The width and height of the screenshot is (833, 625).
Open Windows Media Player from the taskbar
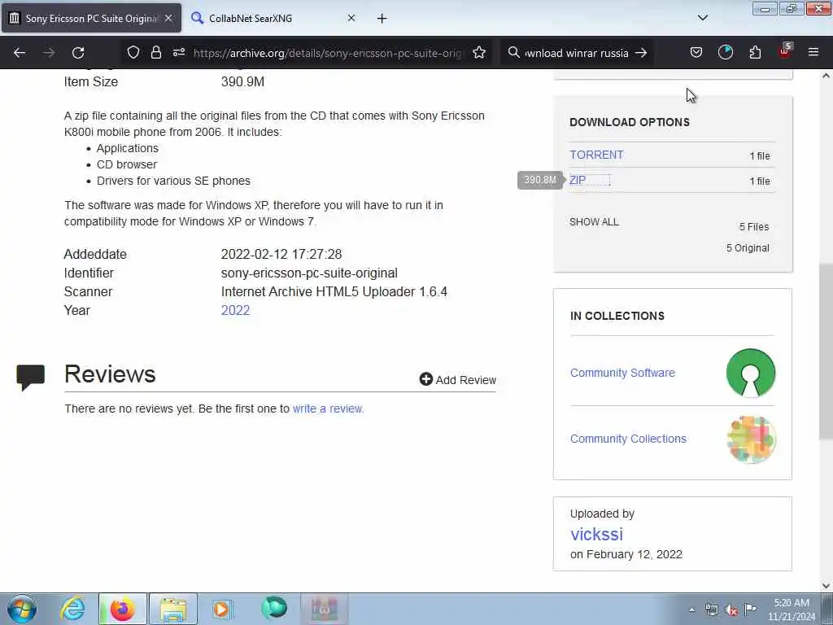tap(222, 610)
